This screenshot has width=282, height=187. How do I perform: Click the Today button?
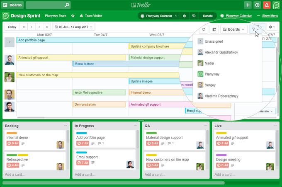click(x=12, y=27)
